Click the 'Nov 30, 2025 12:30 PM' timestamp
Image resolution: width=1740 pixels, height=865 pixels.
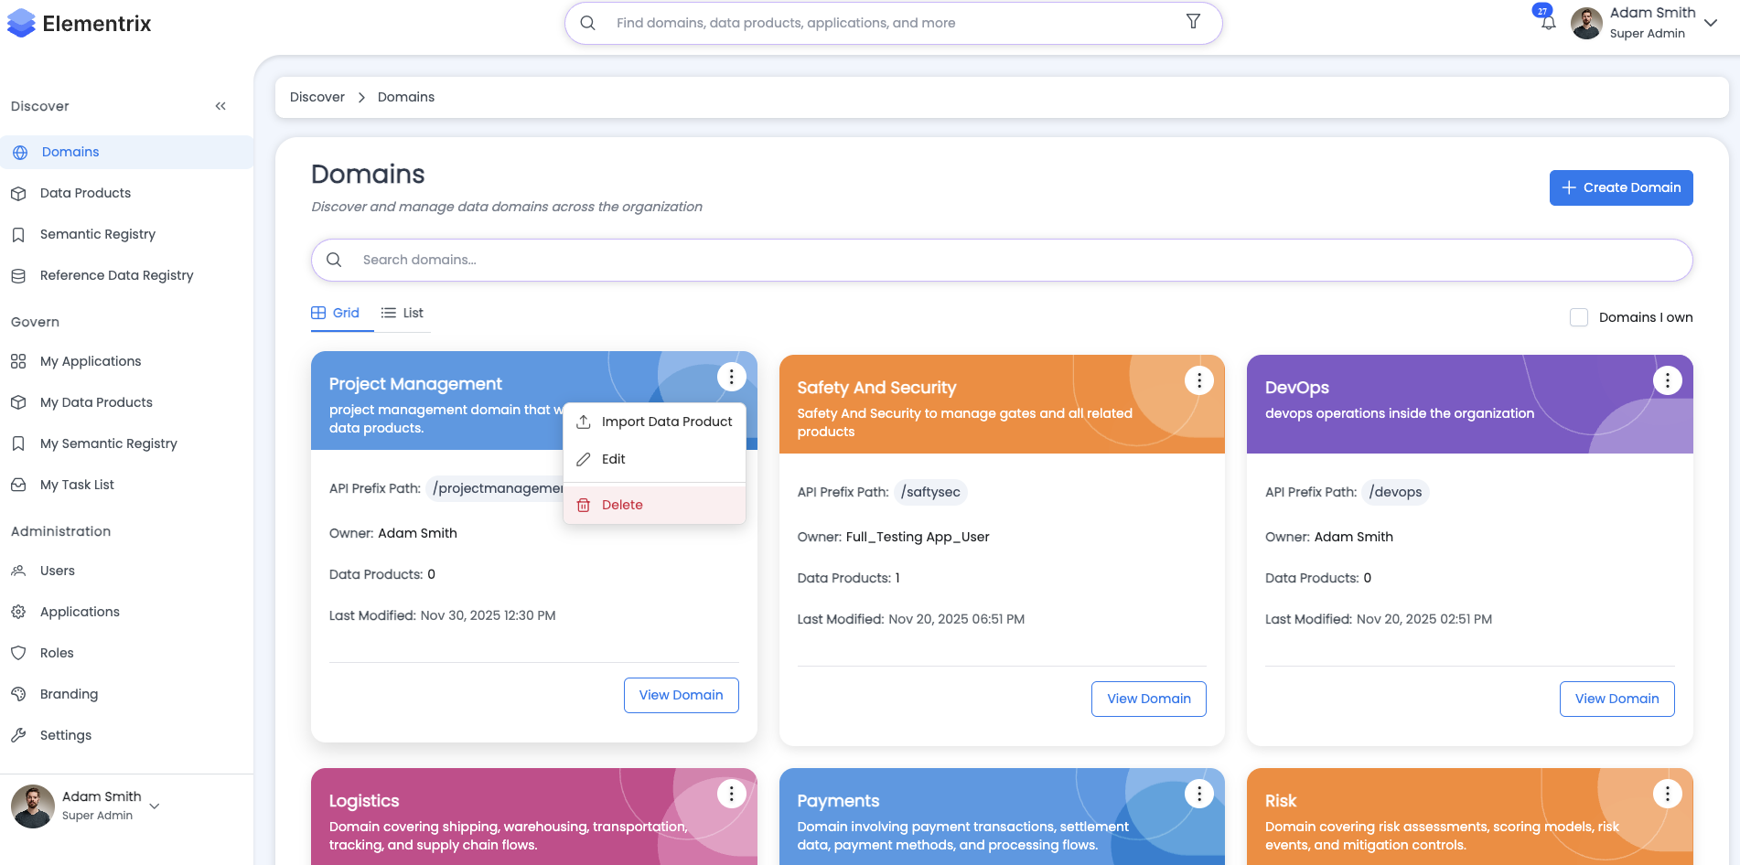pyautogui.click(x=488, y=615)
